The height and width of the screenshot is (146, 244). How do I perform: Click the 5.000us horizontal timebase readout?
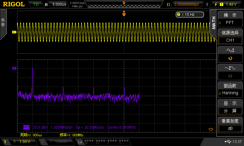tap(59, 5)
